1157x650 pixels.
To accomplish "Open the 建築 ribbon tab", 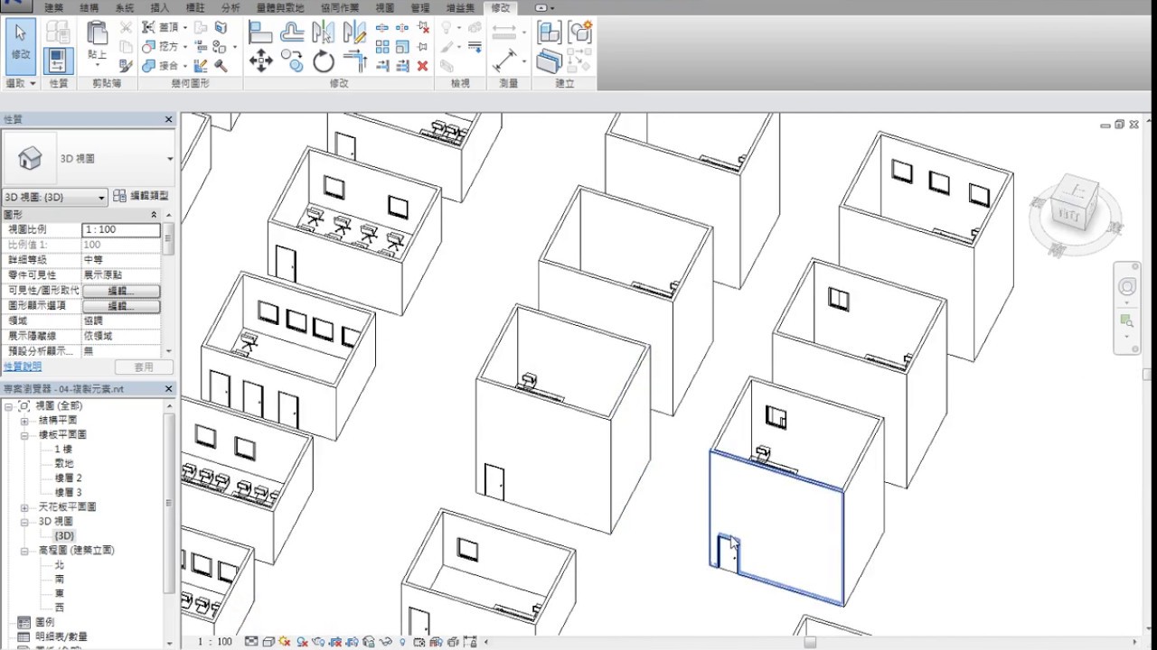I will pos(54,7).
